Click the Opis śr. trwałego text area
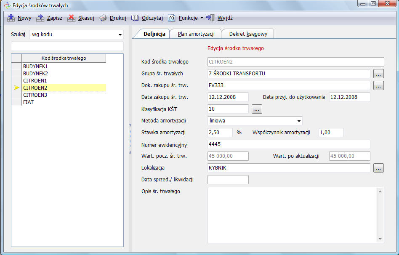Screen dimensions: 399x255 click(292, 215)
